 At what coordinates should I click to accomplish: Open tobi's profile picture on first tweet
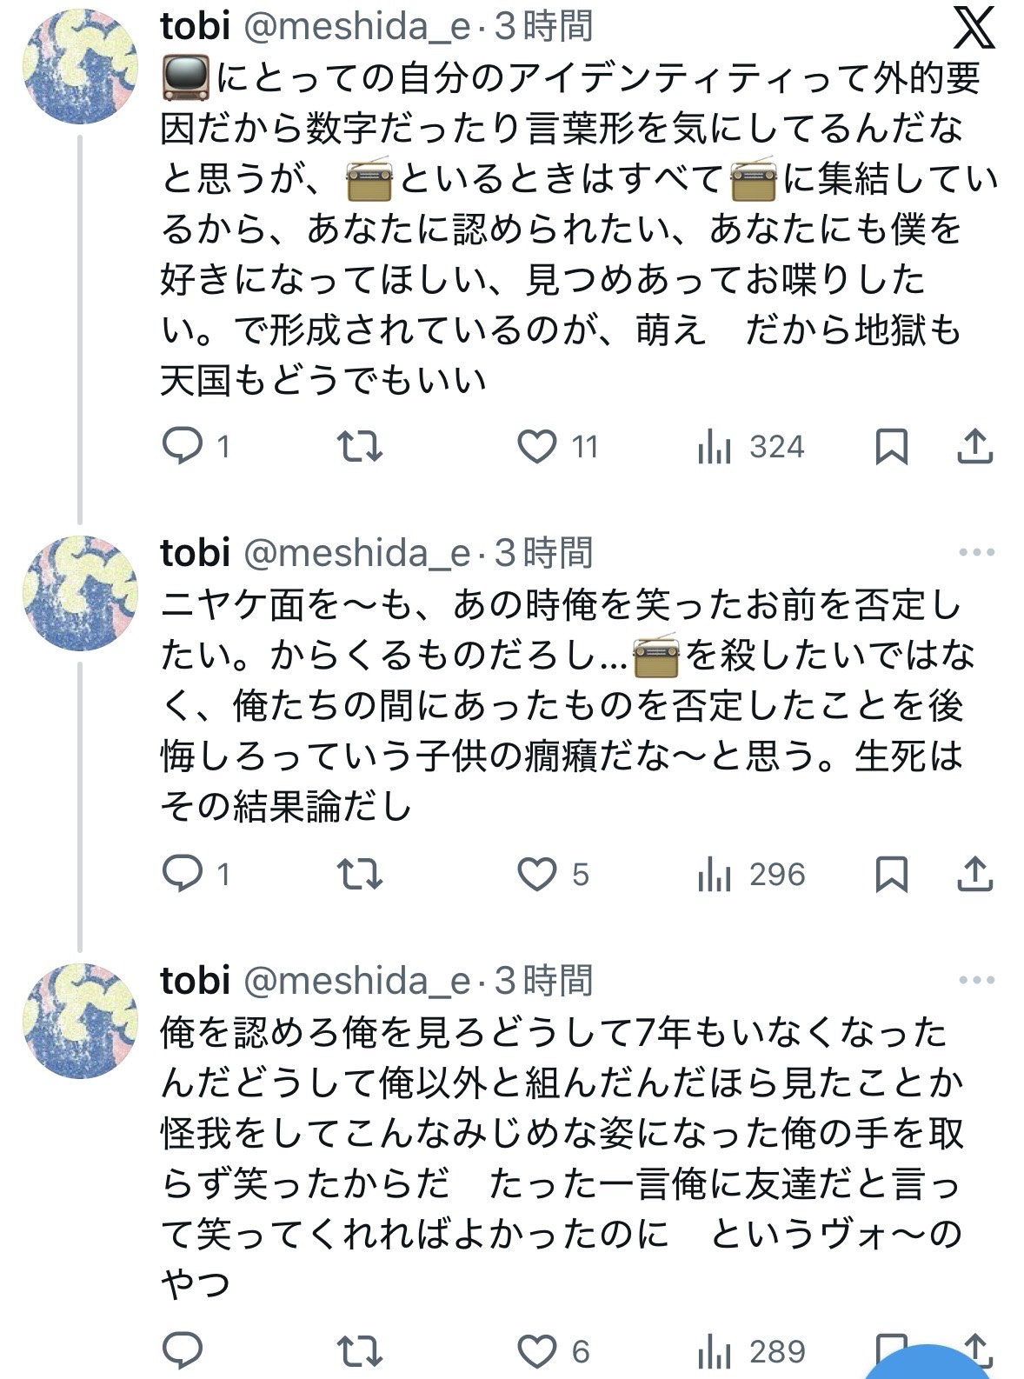(x=80, y=67)
